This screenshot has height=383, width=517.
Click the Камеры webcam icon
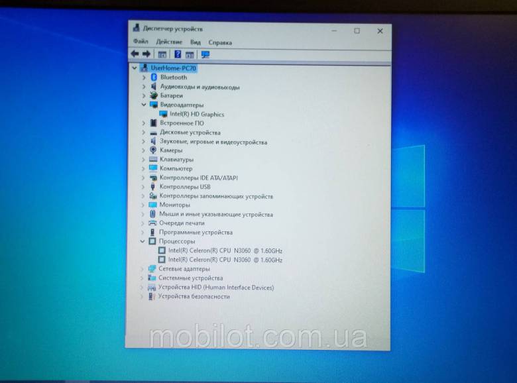click(153, 150)
